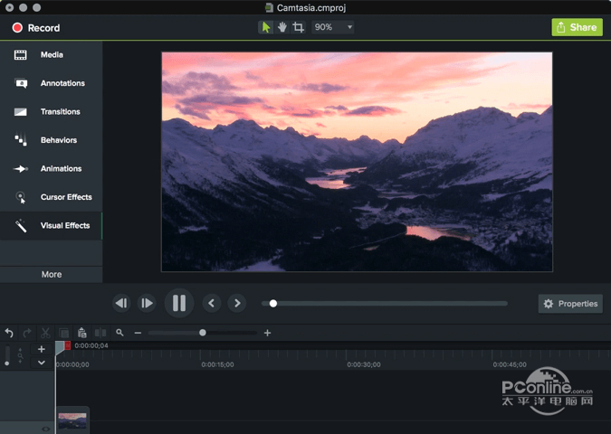Click the Annotations callout icon
This screenshot has width=611, height=434.
click(x=21, y=83)
